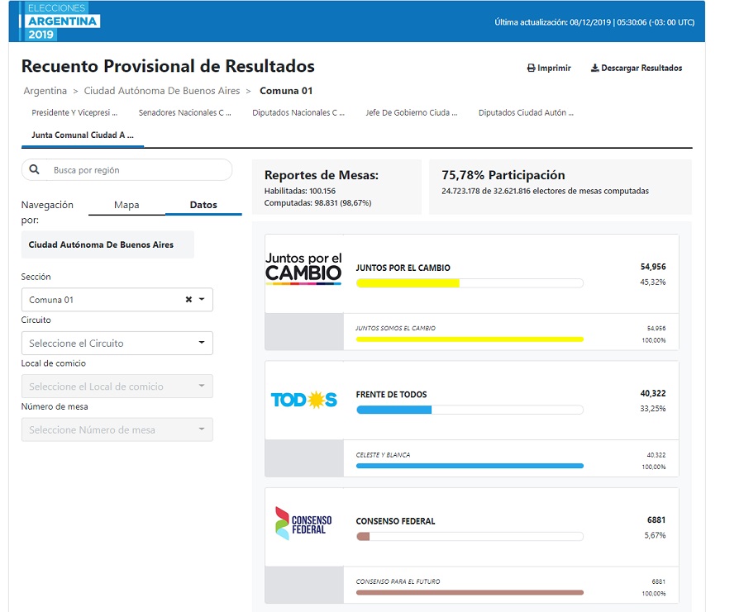744x612 pixels.
Task: Open the Sección dropdown arrow for Comuna 01
Action: pos(203,300)
